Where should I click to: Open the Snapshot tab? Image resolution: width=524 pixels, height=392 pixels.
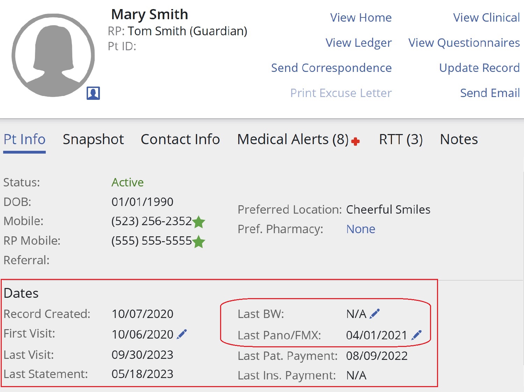pyautogui.click(x=93, y=139)
